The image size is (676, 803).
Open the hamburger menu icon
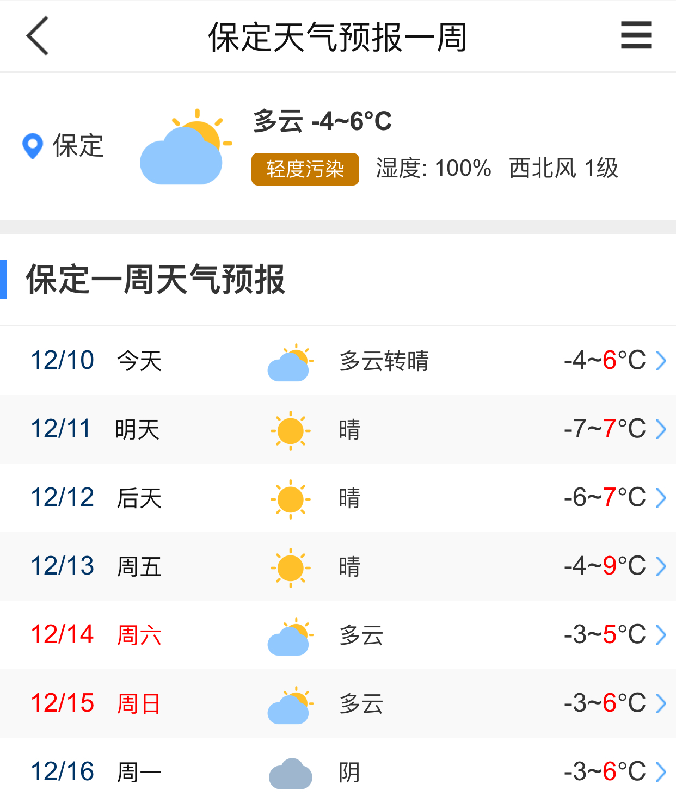(636, 35)
